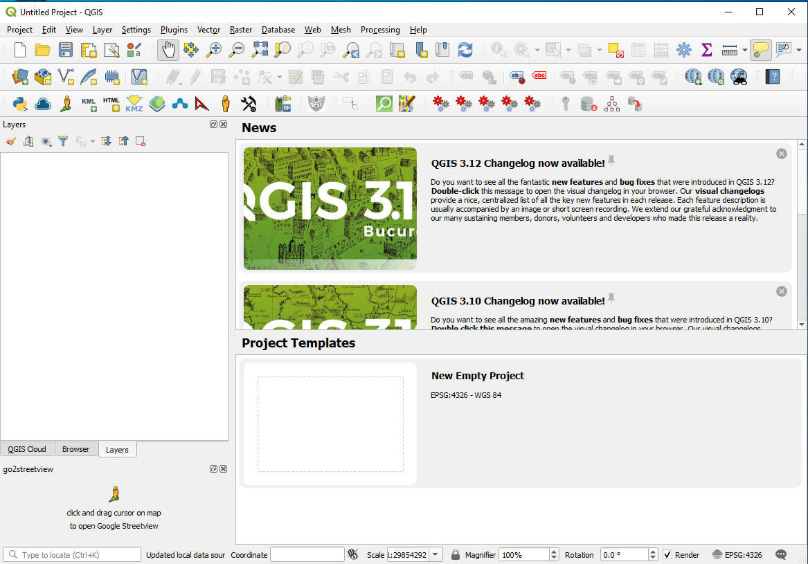The image size is (808, 564).
Task: Open the Processing Toolbox gear icon
Action: point(684,50)
